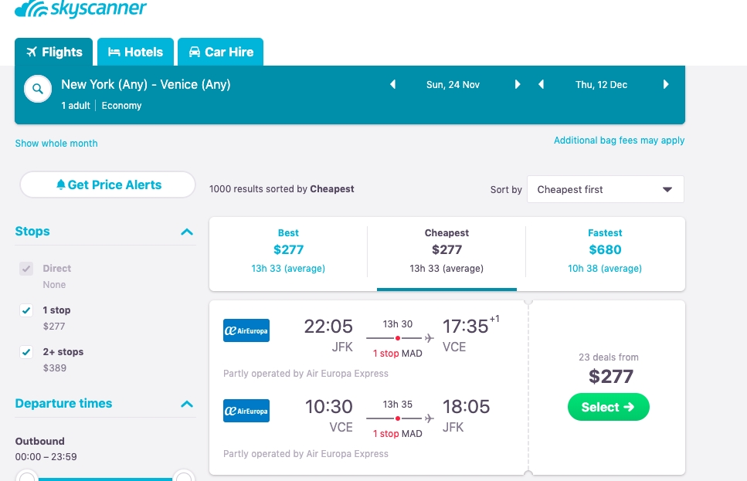The height and width of the screenshot is (481, 747).
Task: Choose the Fastest $680 sorting option
Action: (605, 249)
